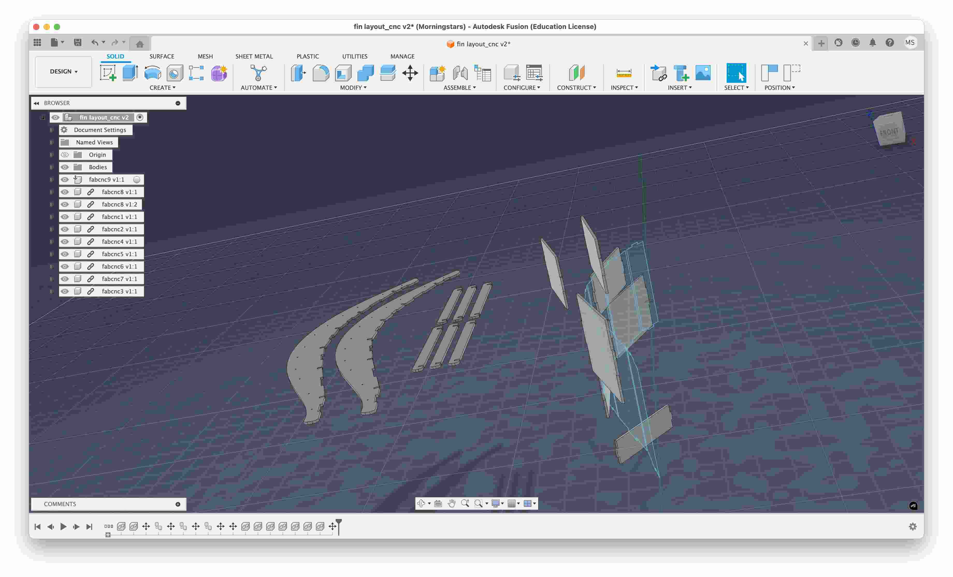Switch to the UTILITIES tab
This screenshot has width=953, height=577.
pos(355,56)
